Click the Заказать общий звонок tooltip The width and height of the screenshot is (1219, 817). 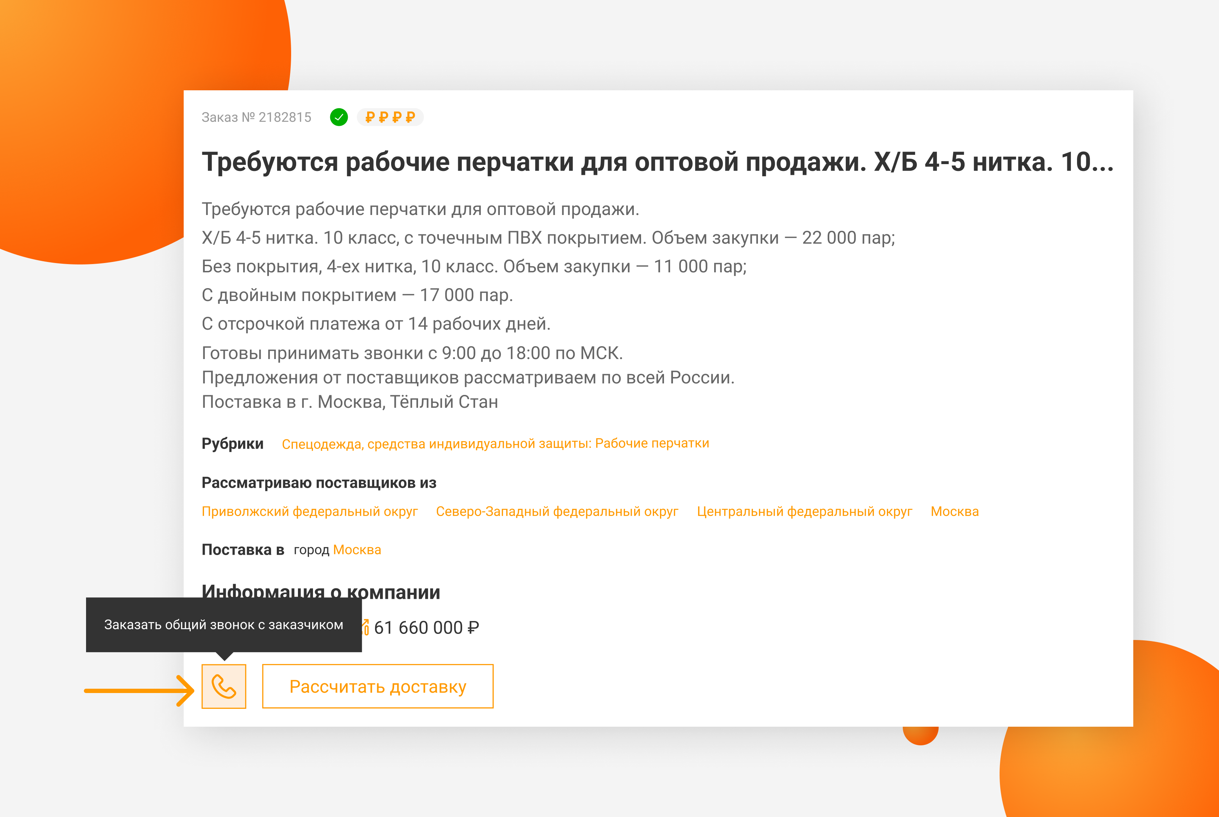tap(224, 625)
